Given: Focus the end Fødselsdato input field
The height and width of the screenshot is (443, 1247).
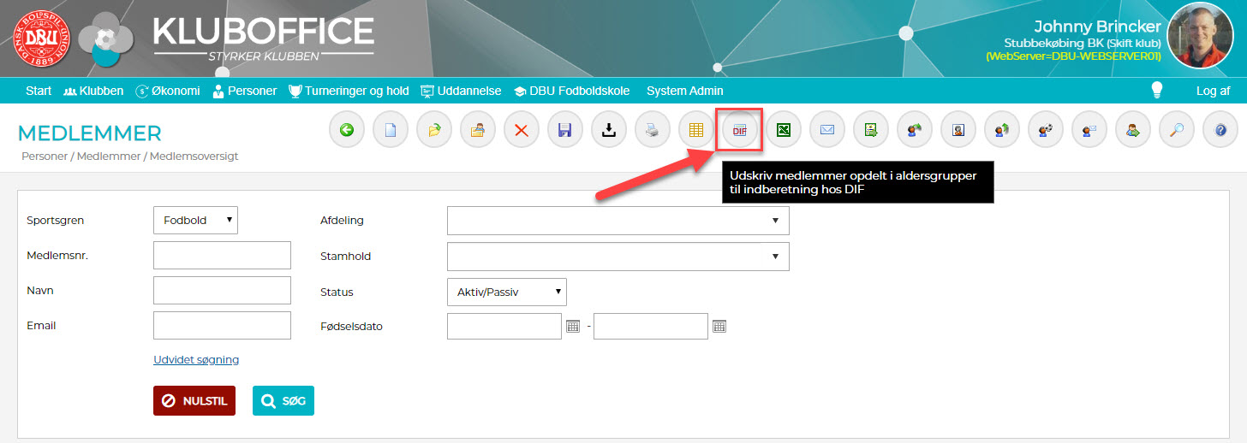Looking at the screenshot, I should tap(650, 326).
